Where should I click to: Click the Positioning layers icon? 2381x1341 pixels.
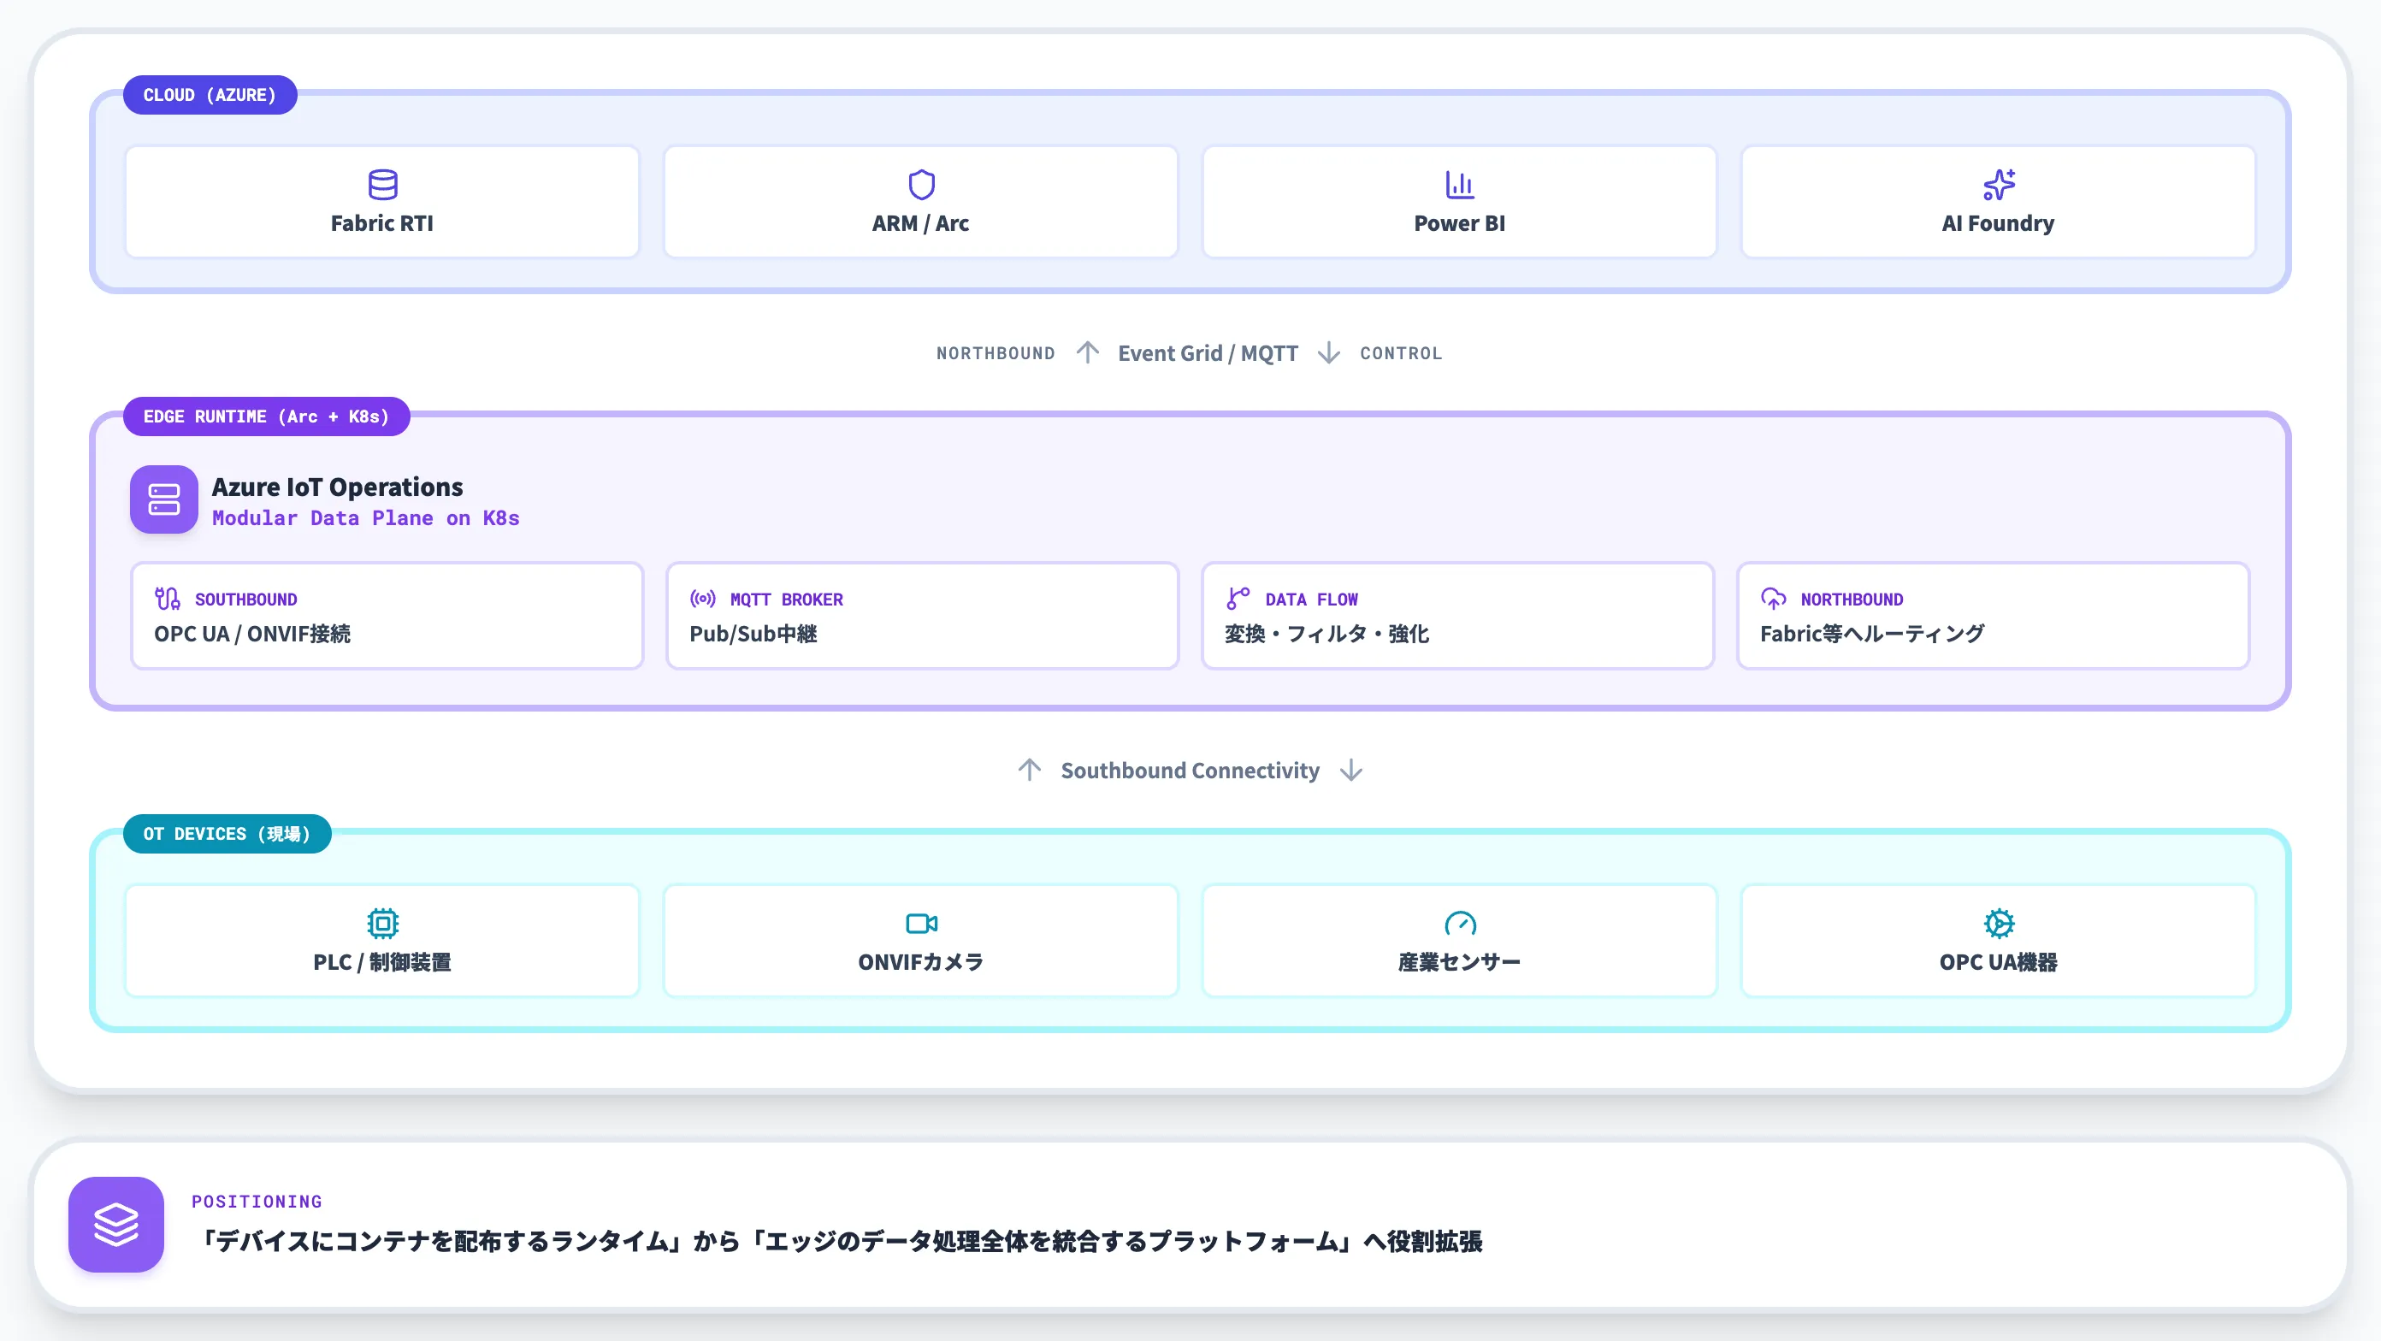(x=116, y=1225)
